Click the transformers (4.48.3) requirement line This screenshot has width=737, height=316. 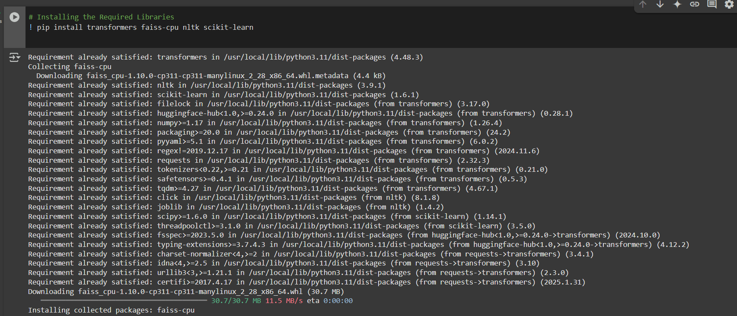(x=226, y=57)
